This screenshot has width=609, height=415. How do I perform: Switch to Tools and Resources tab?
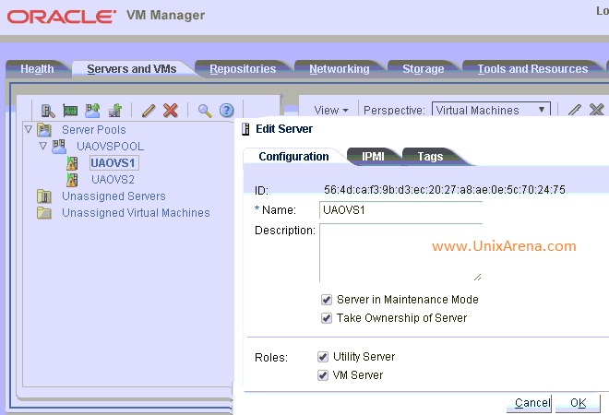(x=532, y=69)
